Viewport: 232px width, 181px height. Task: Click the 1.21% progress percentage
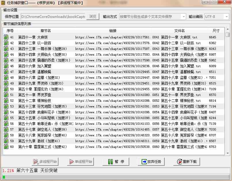pyautogui.click(x=8, y=171)
